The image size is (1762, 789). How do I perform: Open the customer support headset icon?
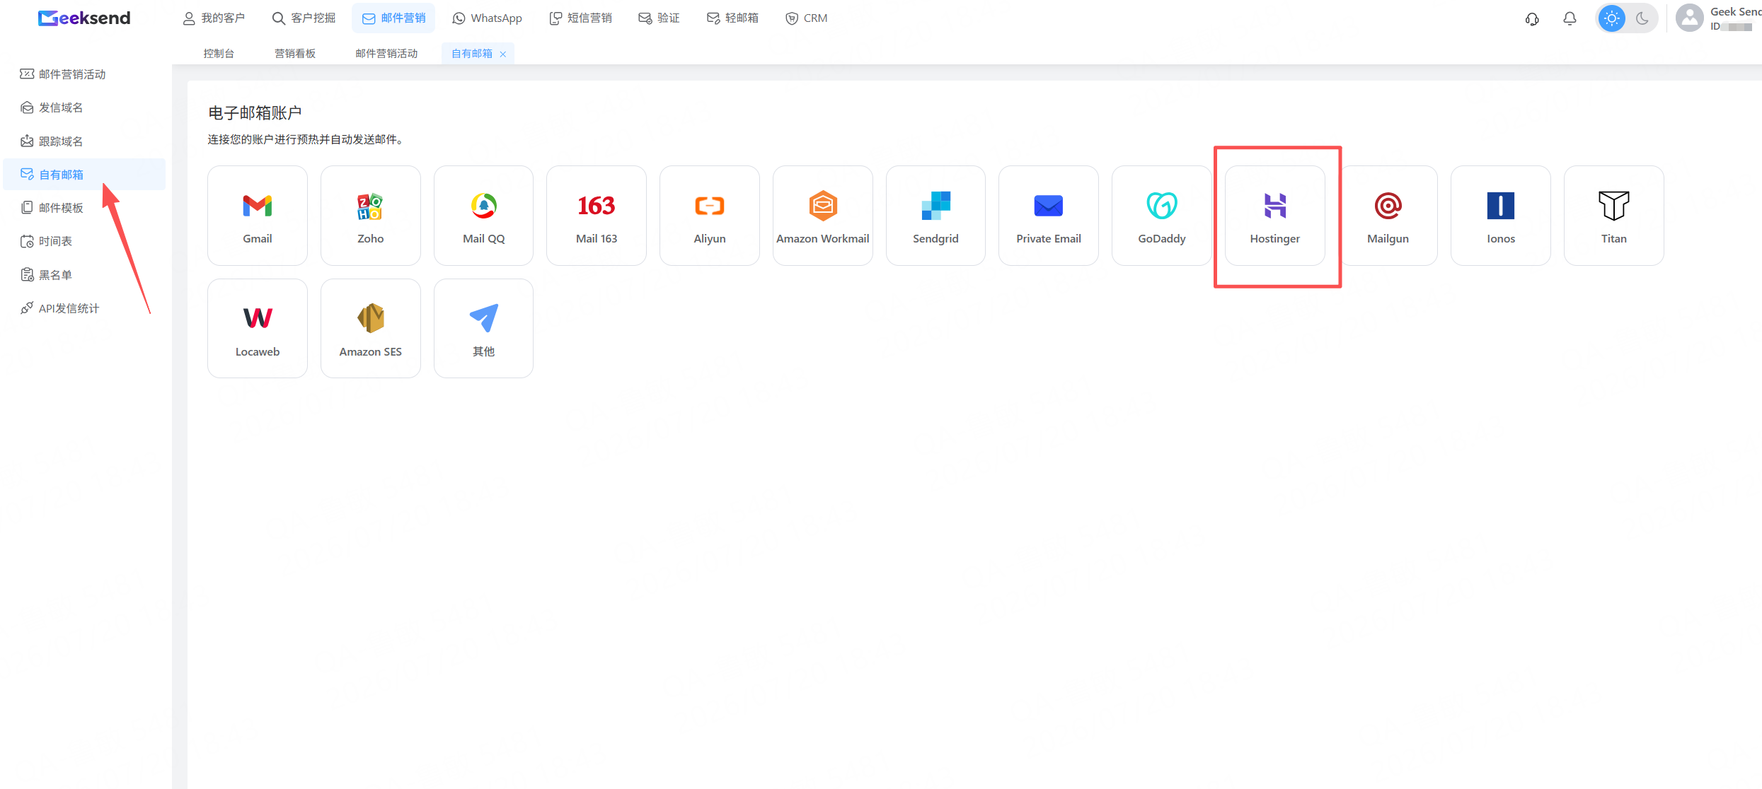(1532, 18)
